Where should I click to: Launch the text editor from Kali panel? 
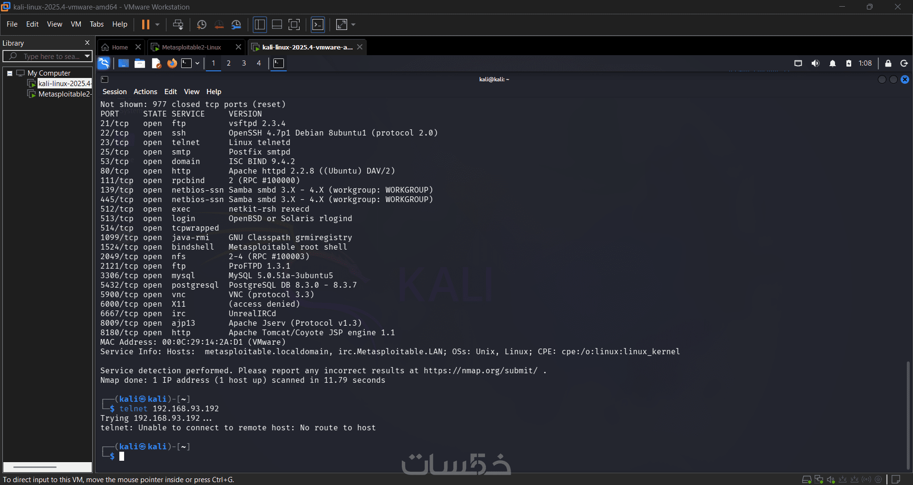click(x=156, y=63)
